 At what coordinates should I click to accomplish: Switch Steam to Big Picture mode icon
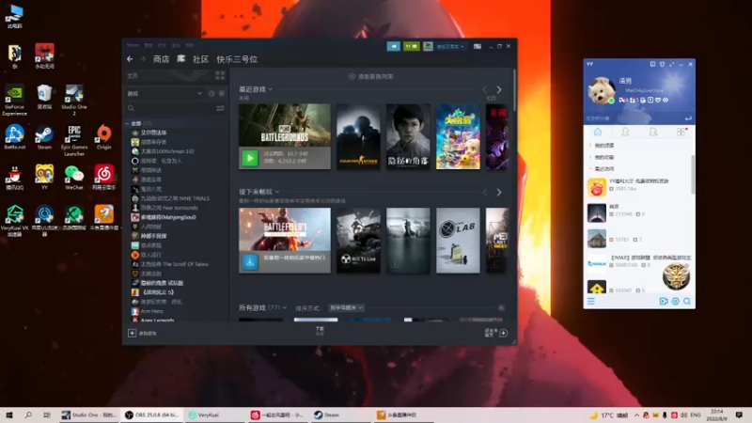click(x=478, y=46)
